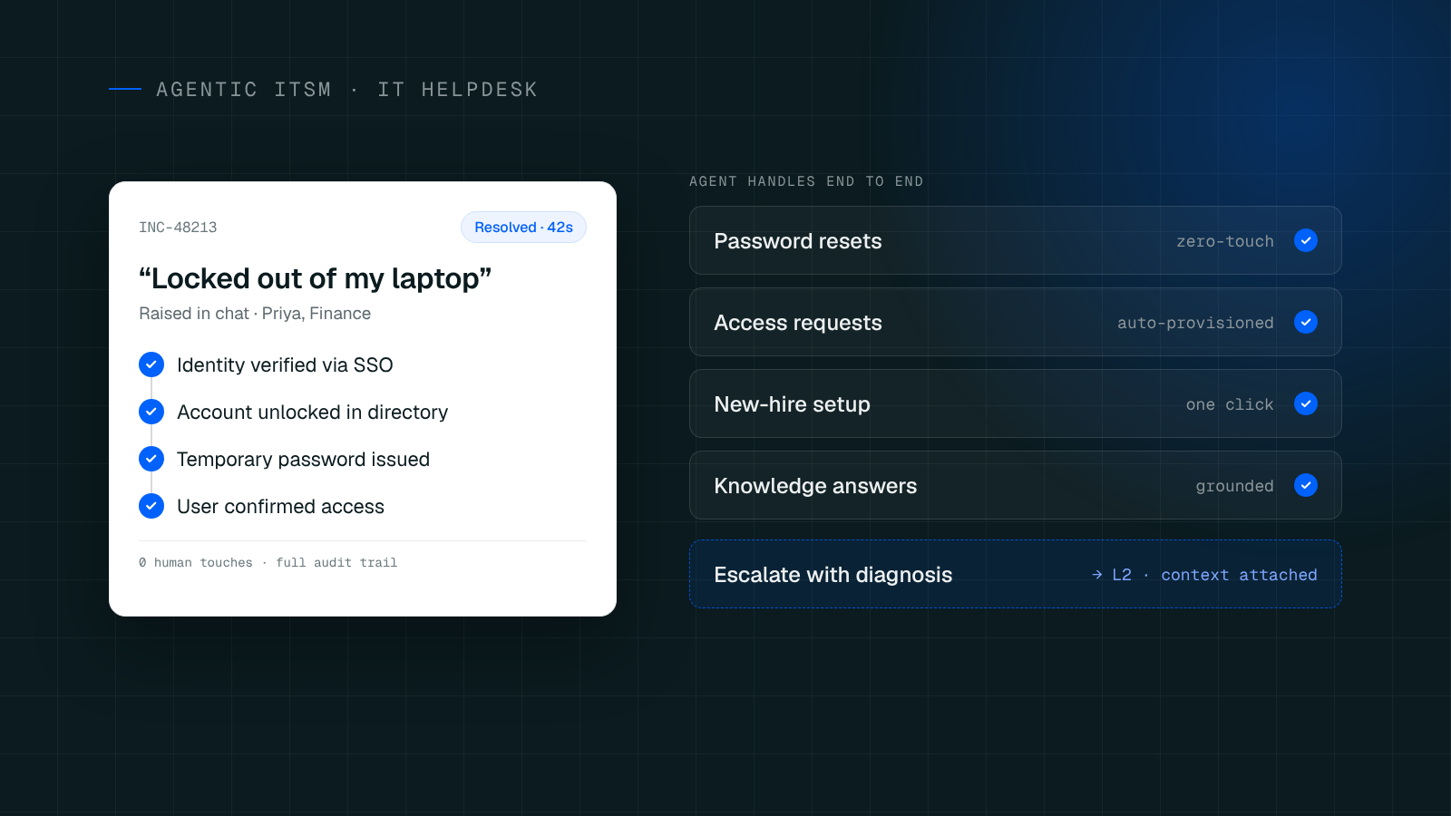Click the Temporary password issued text
The width and height of the screenshot is (1451, 816).
pos(303,460)
